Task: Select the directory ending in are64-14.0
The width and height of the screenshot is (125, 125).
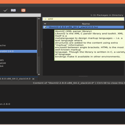Action: [18, 51]
